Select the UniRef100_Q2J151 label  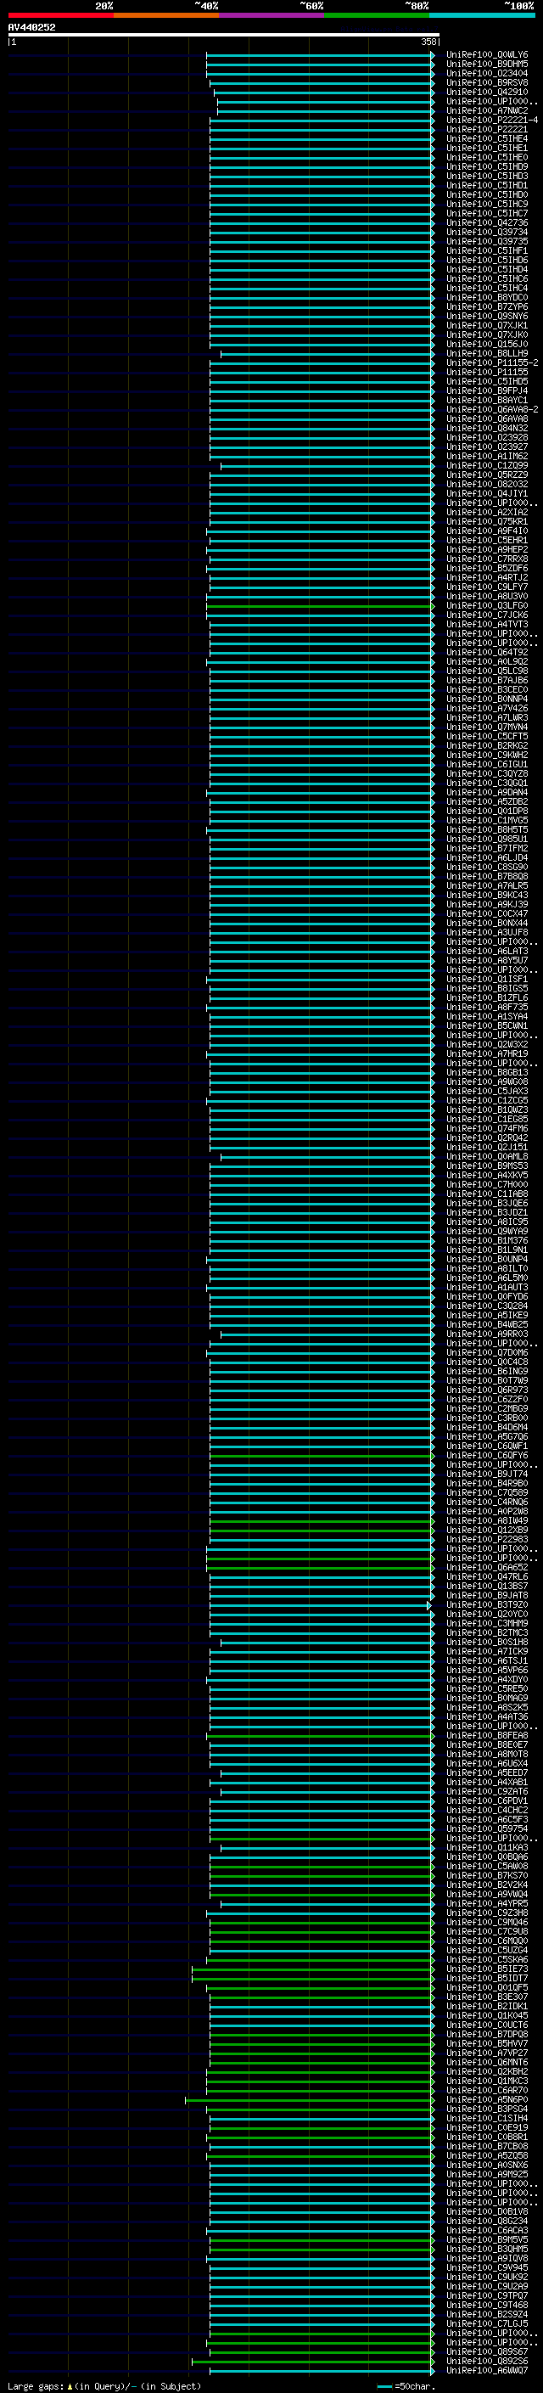(487, 1146)
